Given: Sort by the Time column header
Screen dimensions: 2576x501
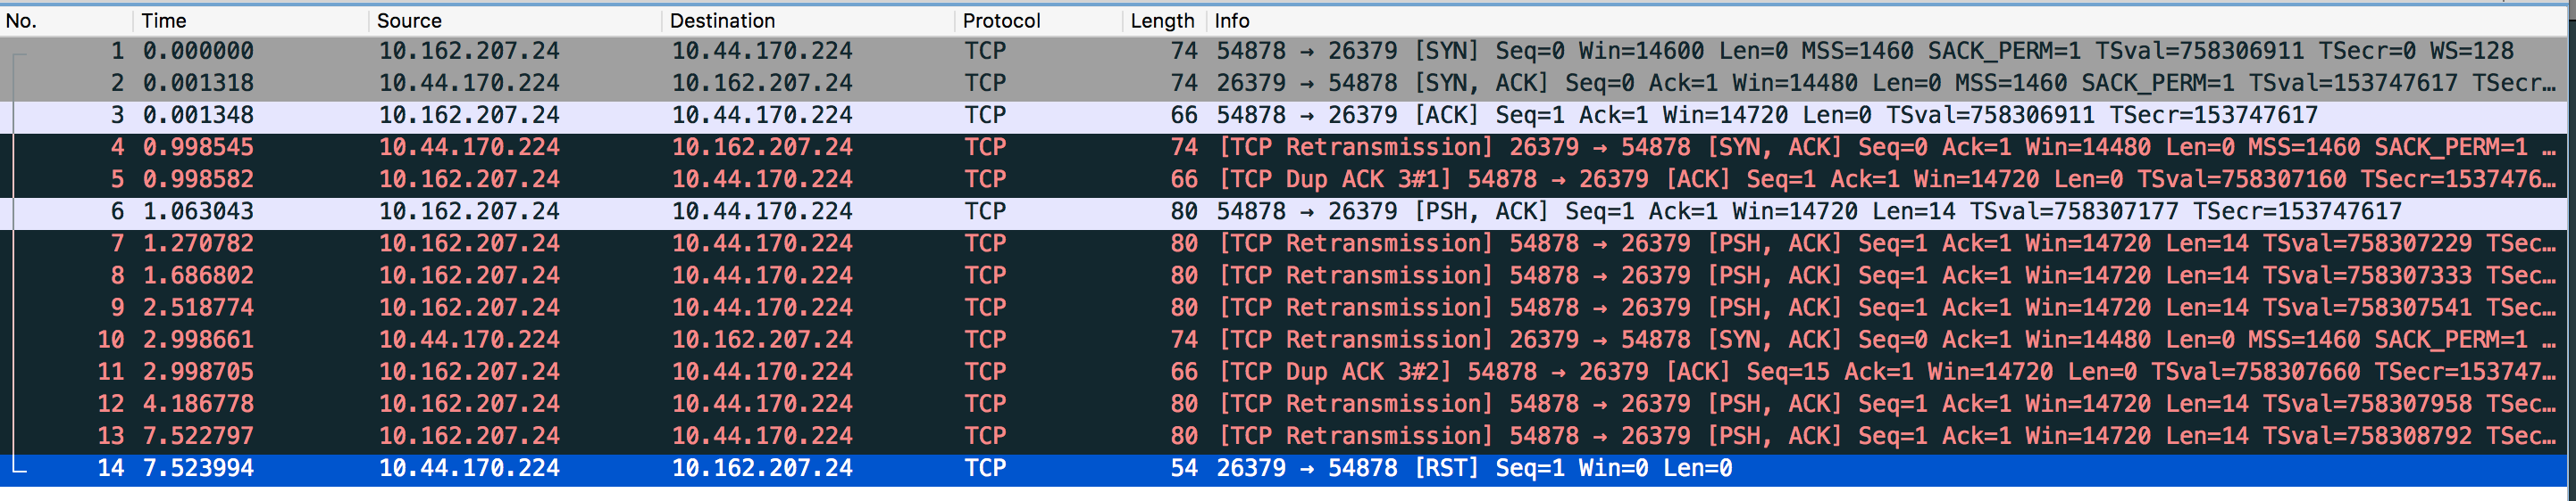Looking at the screenshot, I should [251, 21].
